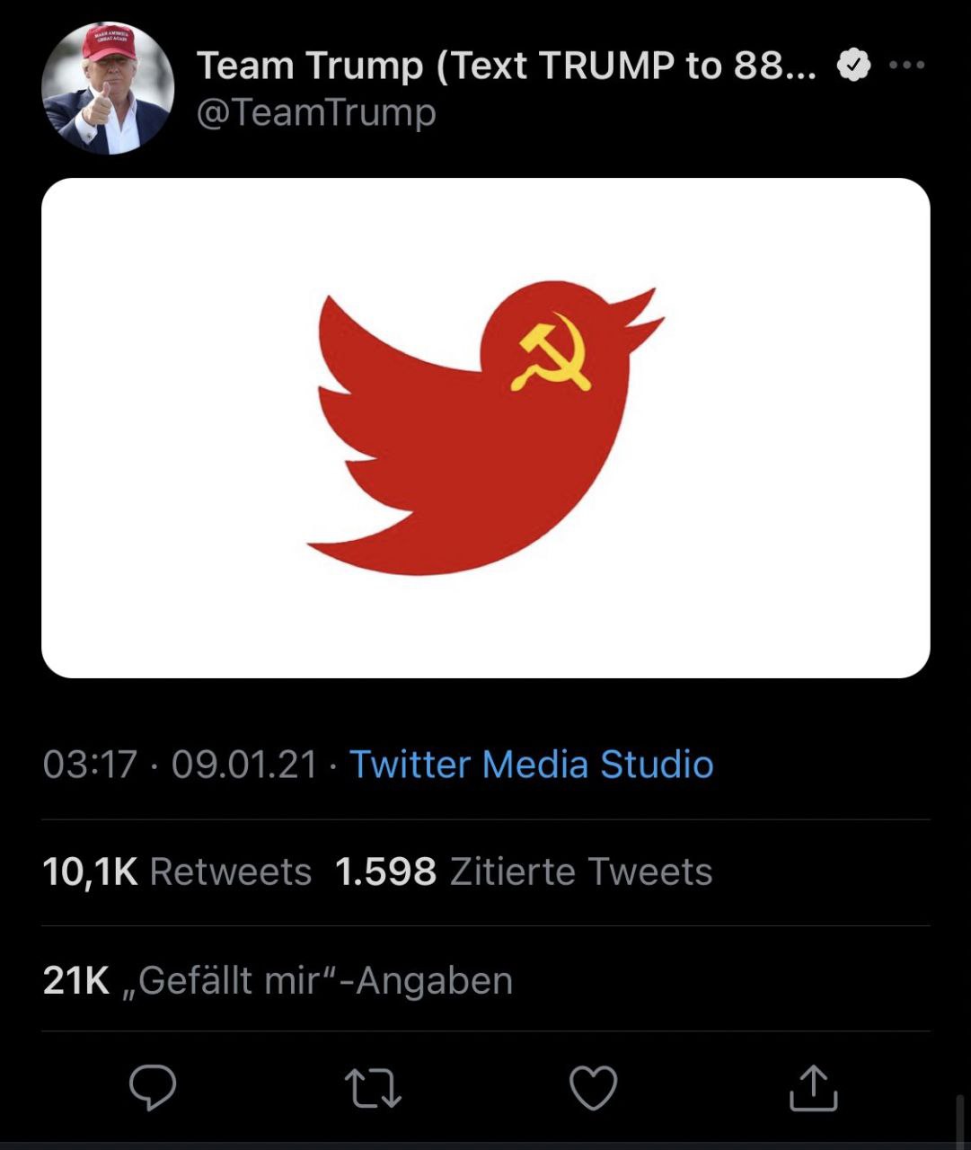Open the Team Trump profile photo
The height and width of the screenshot is (1150, 971).
click(108, 89)
